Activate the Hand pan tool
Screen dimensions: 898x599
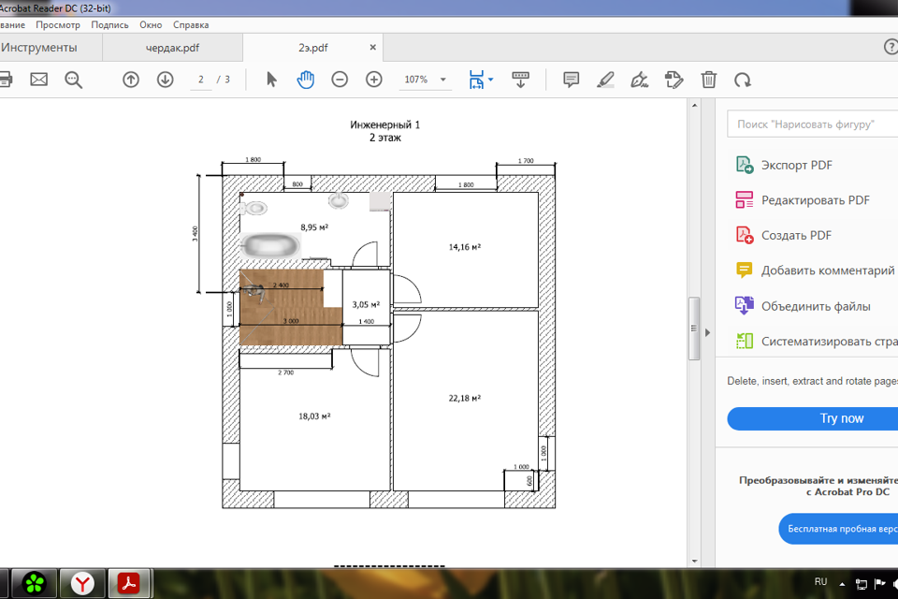tap(306, 80)
